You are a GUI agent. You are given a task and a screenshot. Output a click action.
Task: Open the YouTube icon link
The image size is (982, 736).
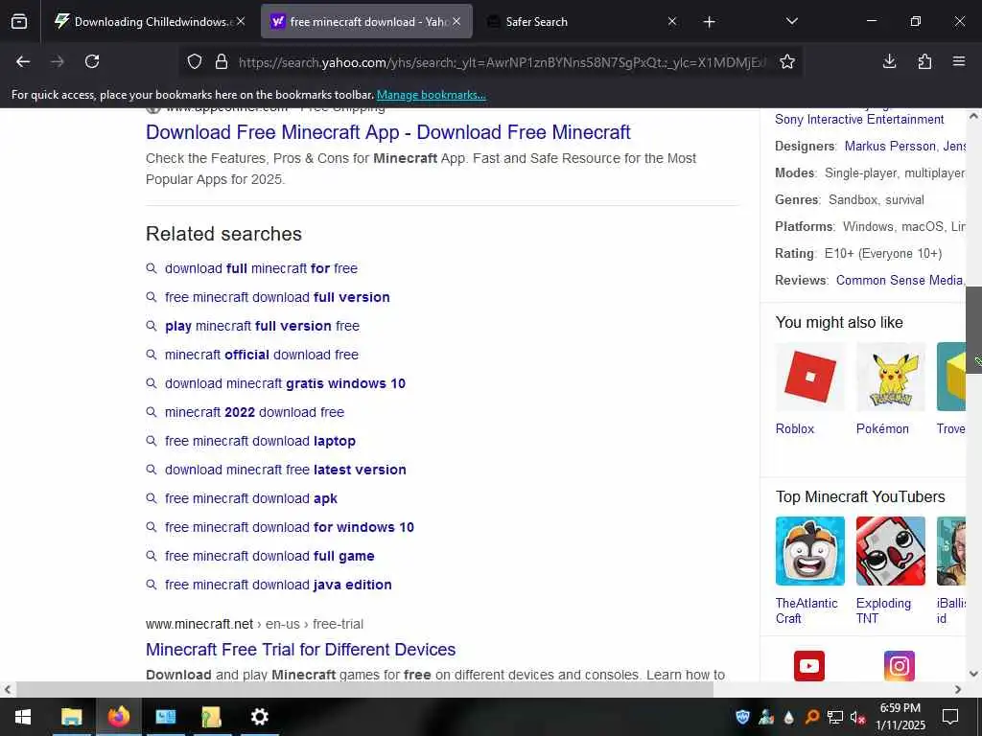[809, 666]
